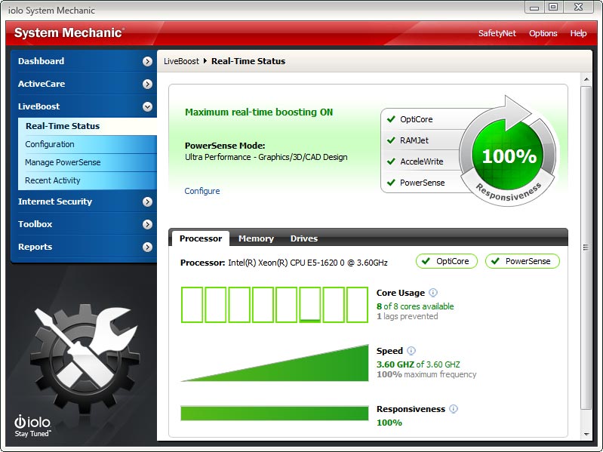Minimize the System Mechanic window
Image resolution: width=603 pixels, height=452 pixels.
pos(534,7)
